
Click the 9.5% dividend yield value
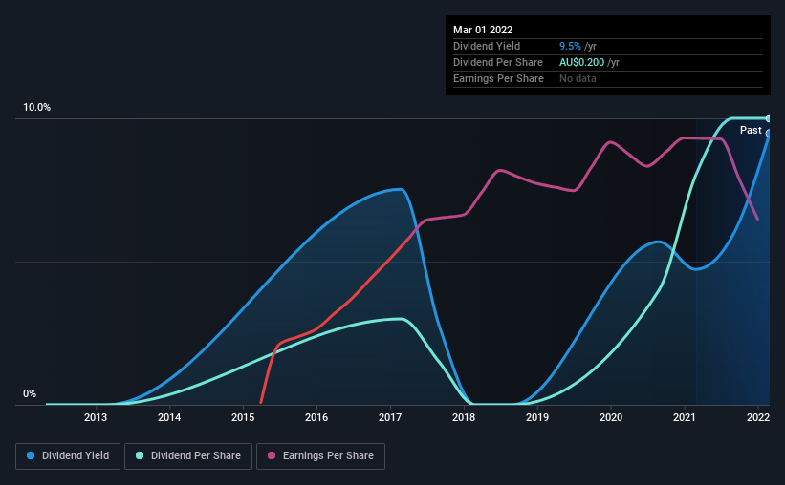click(x=570, y=46)
